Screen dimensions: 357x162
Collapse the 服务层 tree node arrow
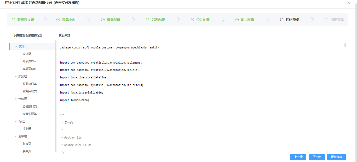coord(16,77)
